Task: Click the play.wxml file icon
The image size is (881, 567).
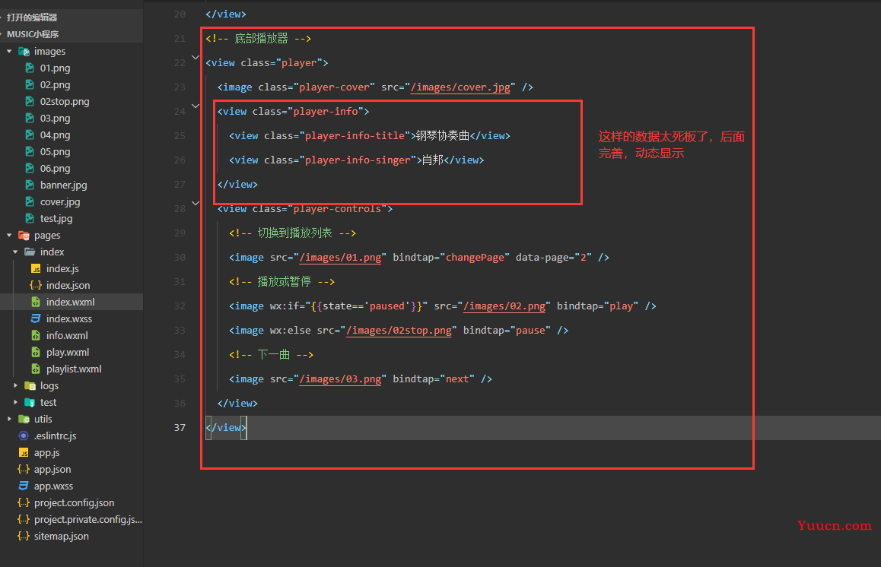Action: point(36,352)
